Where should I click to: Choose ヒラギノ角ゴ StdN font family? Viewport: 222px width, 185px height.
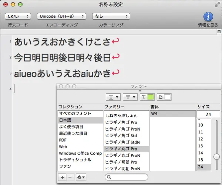(127, 142)
